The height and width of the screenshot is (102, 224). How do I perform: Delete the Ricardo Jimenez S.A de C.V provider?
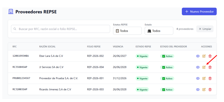coord(210,90)
